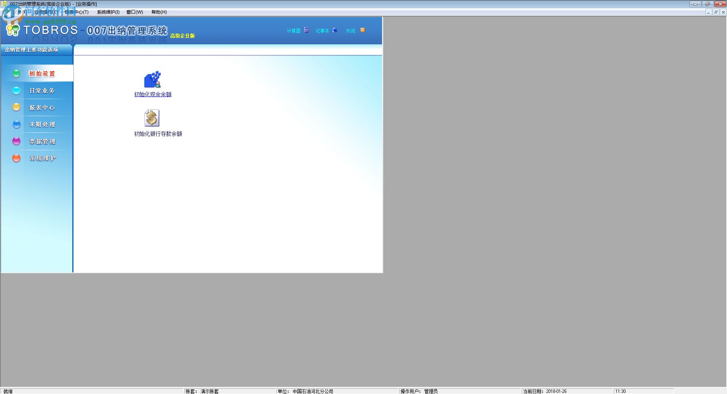Click the blue orb beside 末期处理

17,124
